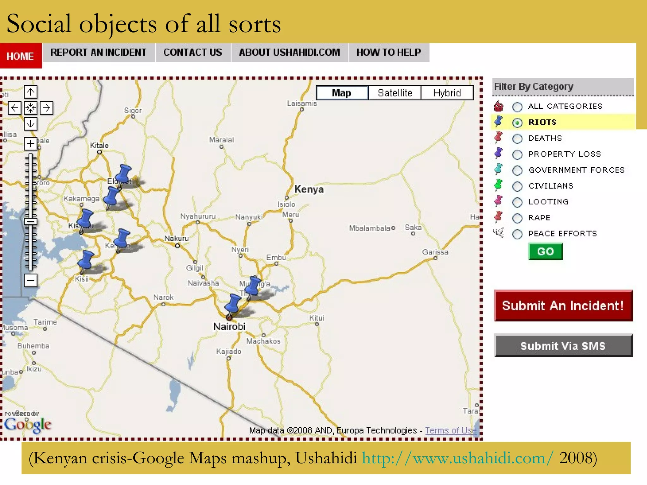The image size is (647, 485).
Task: Click the Garissa town label
Action: [435, 252]
